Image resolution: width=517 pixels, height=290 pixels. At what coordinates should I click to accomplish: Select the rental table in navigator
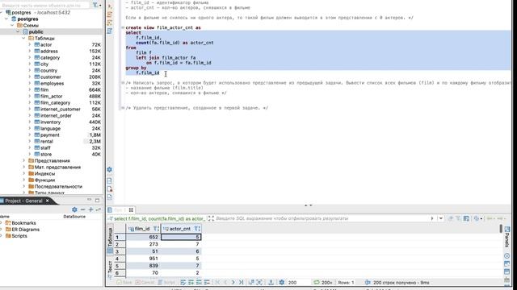(x=47, y=142)
